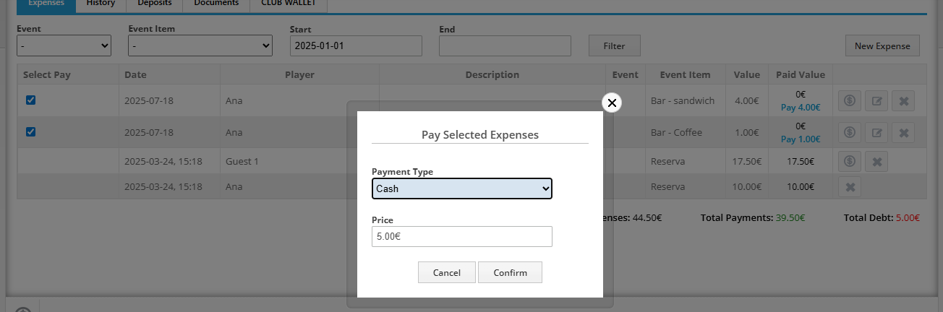The height and width of the screenshot is (312, 943).
Task: Click edit icon for Bar - sandwich expense
Action: pyautogui.click(x=876, y=101)
